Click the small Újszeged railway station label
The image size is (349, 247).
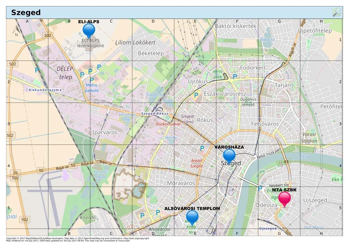(268, 228)
